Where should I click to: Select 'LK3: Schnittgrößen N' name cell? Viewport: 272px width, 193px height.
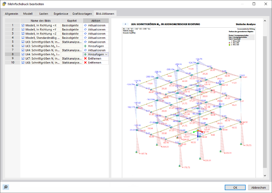click(41, 42)
